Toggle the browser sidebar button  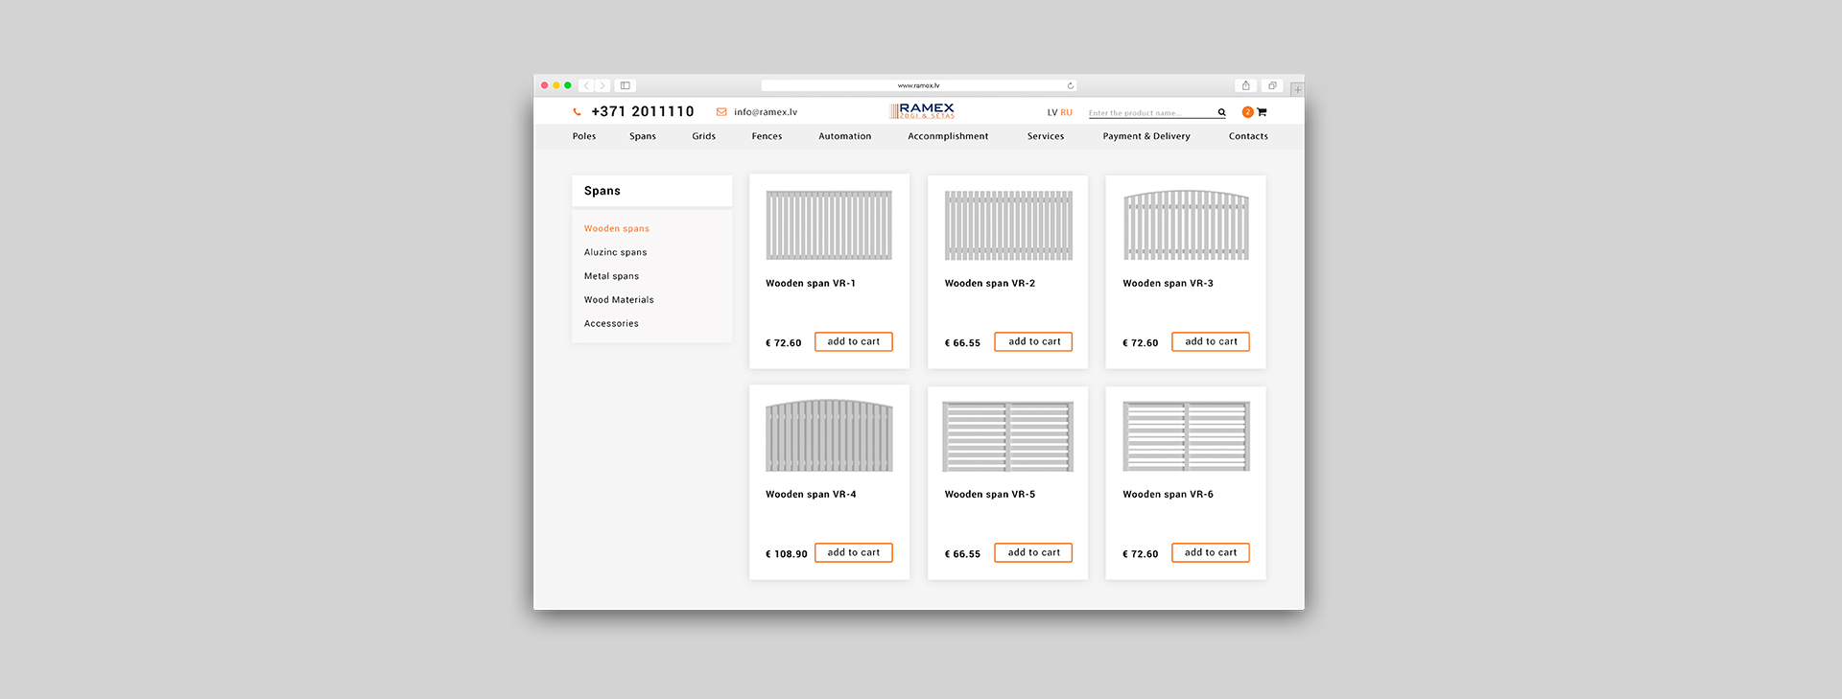[x=626, y=85]
